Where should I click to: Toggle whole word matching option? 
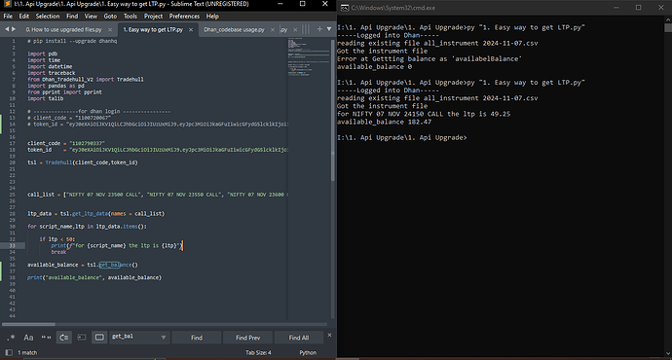click(46, 338)
